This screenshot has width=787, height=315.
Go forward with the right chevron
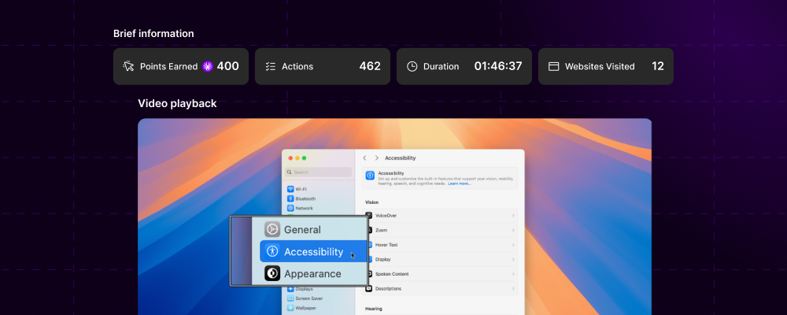pyautogui.click(x=376, y=157)
